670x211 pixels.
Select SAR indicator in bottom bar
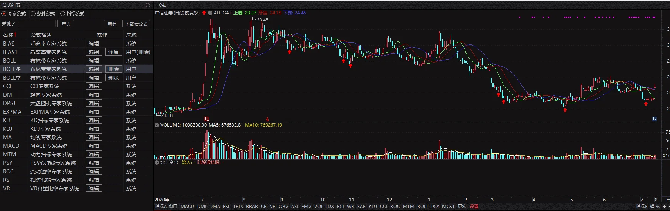pyautogui.click(x=361, y=207)
